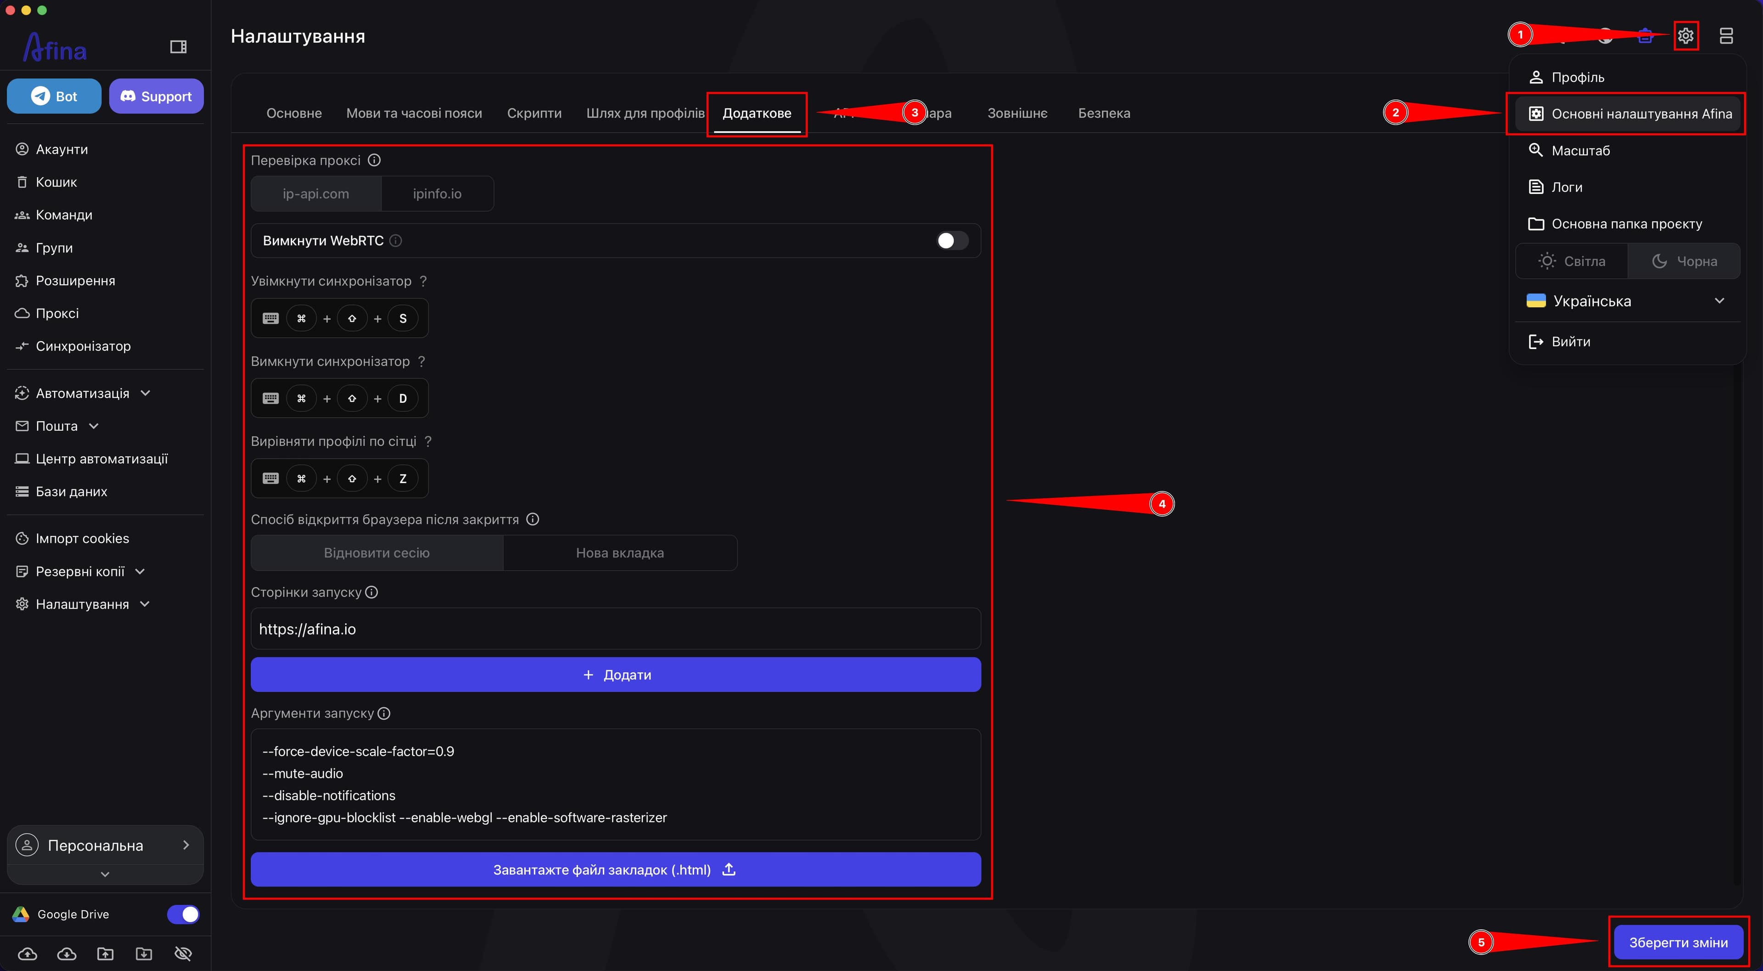Click the folder upload icon
Image resolution: width=1763 pixels, height=971 pixels.
click(x=106, y=953)
